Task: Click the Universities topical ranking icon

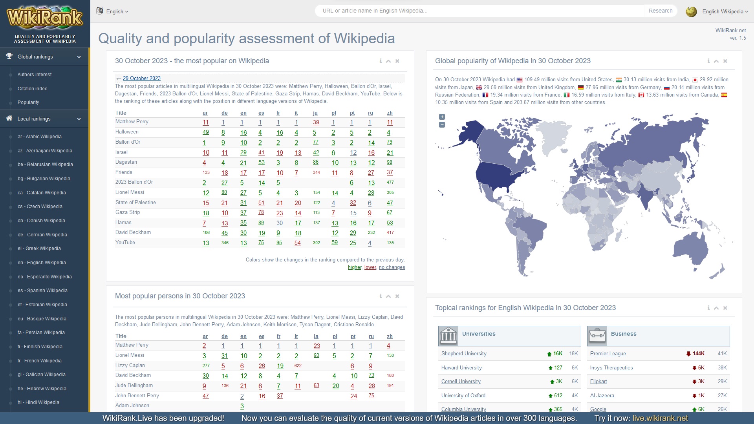Action: pos(448,334)
